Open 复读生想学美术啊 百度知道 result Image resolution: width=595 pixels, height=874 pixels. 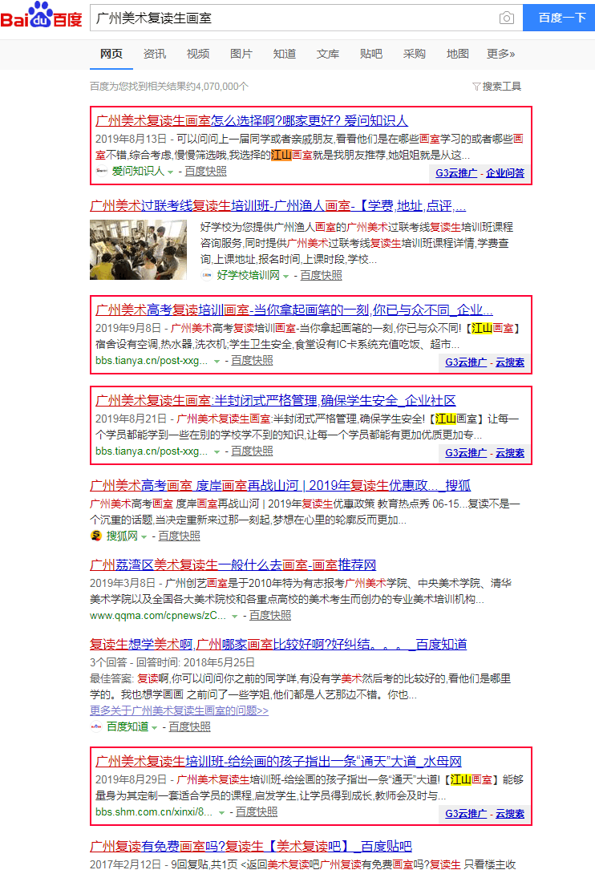(278, 645)
